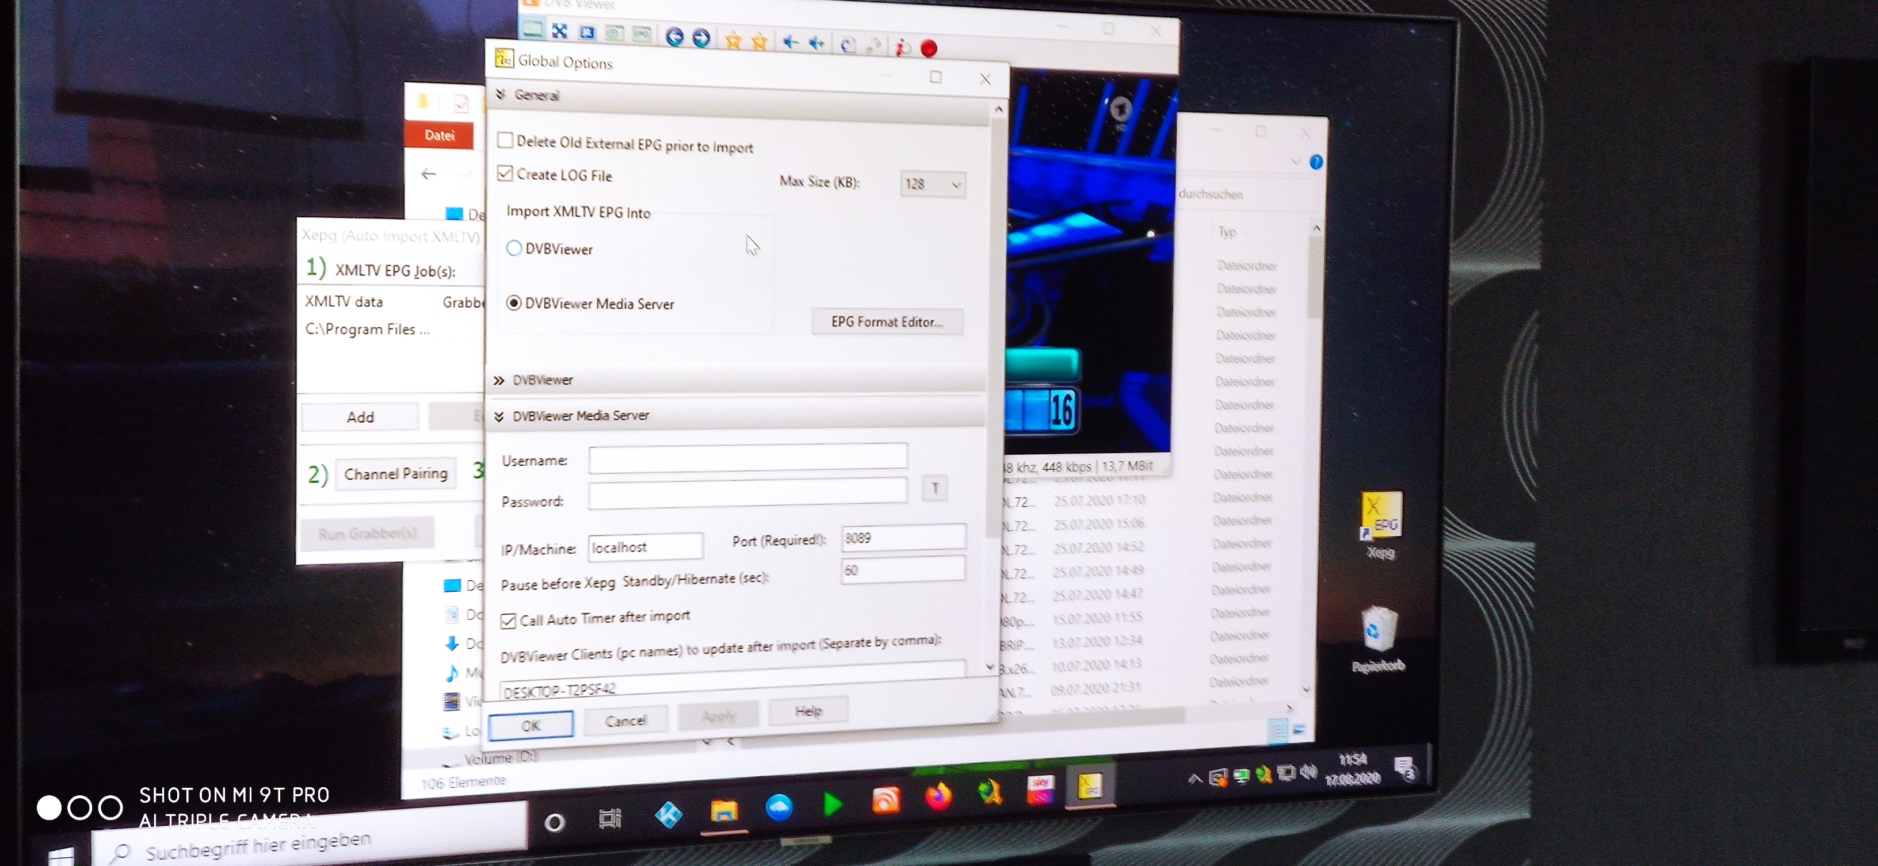The width and height of the screenshot is (1878, 866).
Task: Select DVBViewer radio button
Action: [x=513, y=248]
